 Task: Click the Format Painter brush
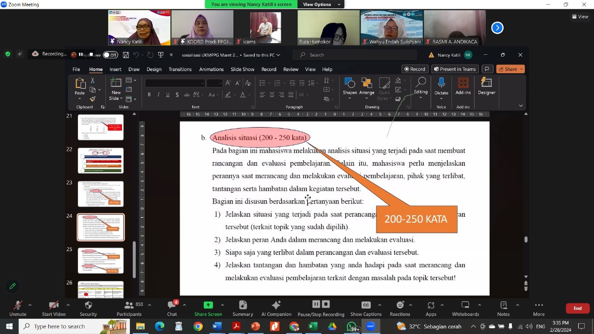(92, 99)
